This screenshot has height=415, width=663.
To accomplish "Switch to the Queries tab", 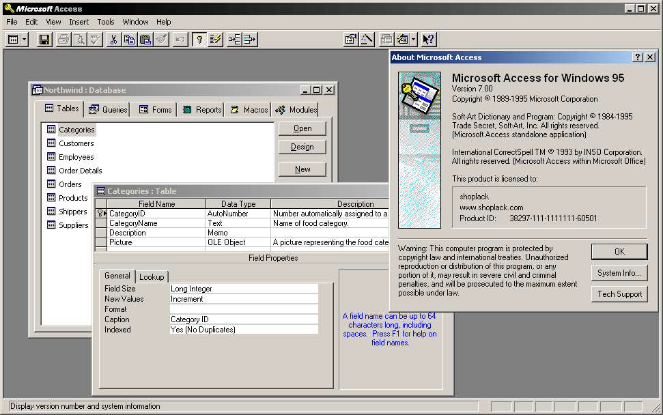I will [109, 110].
